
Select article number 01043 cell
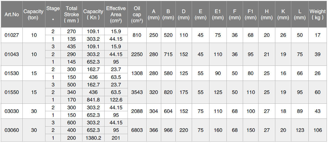pos(12,54)
